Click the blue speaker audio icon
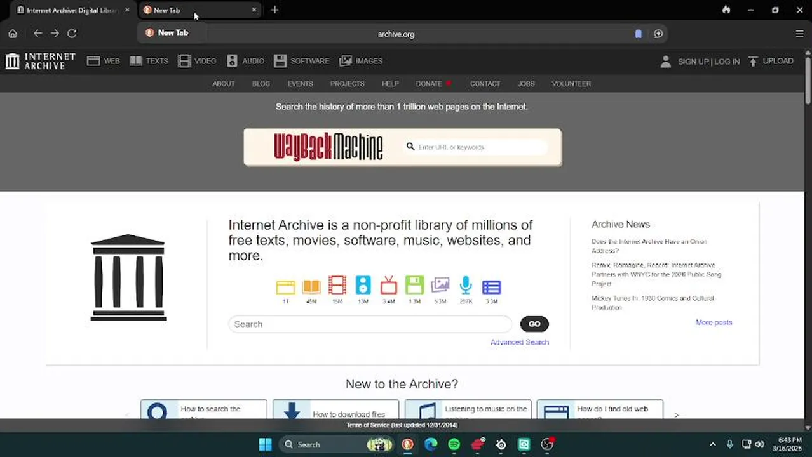This screenshot has width=812, height=457. (x=363, y=286)
